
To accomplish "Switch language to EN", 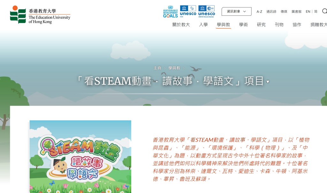I will (308, 12).
